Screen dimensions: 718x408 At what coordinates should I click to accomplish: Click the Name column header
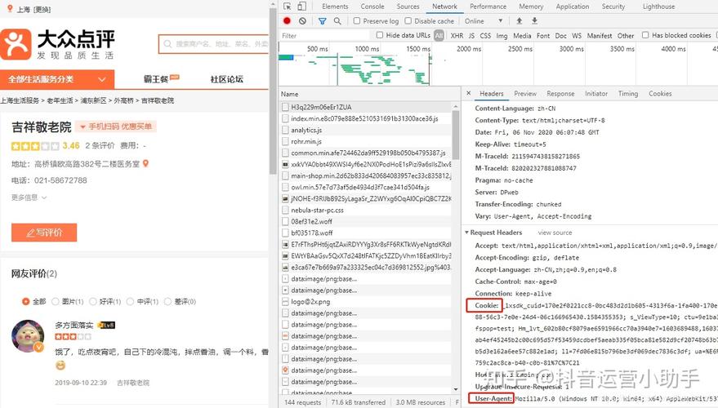tap(370, 94)
